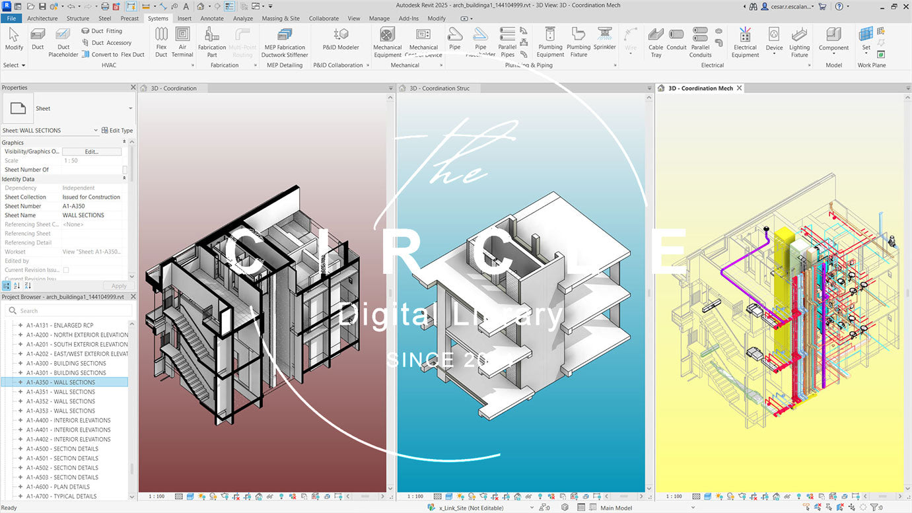The height and width of the screenshot is (513, 912).
Task: Select the Cable Tray tool
Action: [656, 42]
